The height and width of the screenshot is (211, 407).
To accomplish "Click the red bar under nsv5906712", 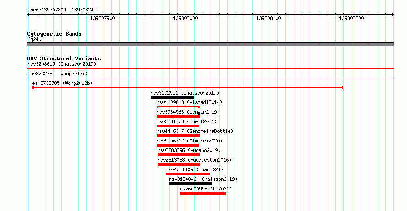I will (178, 145).
